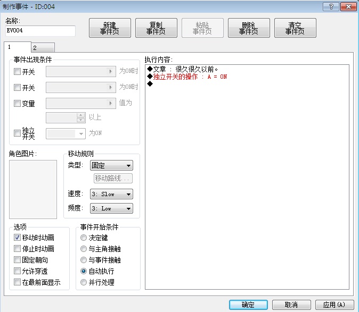Open the 速度 dropdown showing 3: Slow

[x=111, y=194]
